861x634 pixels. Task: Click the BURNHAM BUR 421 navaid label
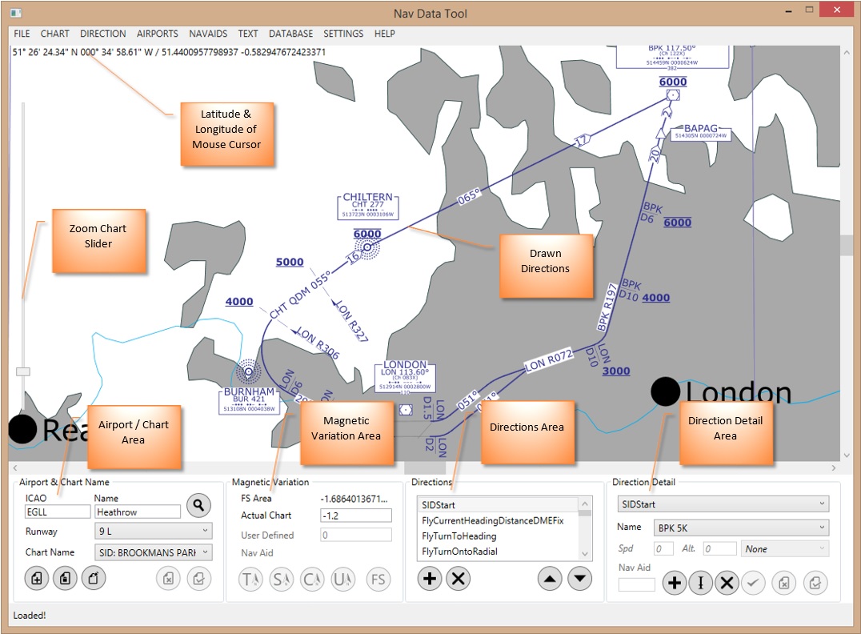[250, 400]
